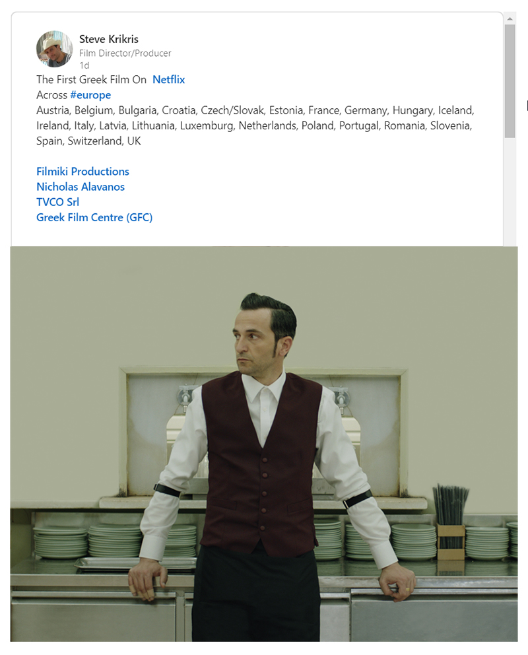Click the #europe hashtag
The image size is (528, 655).
point(90,95)
